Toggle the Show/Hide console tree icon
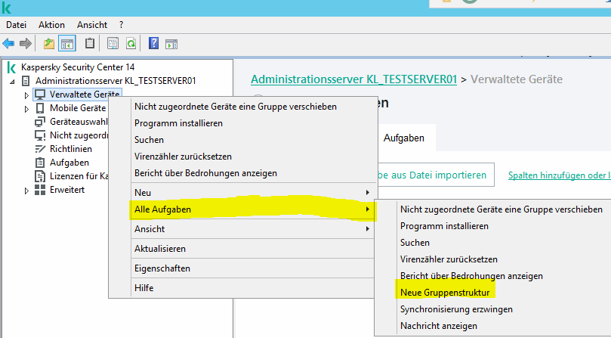This screenshot has width=611, height=338. point(66,43)
